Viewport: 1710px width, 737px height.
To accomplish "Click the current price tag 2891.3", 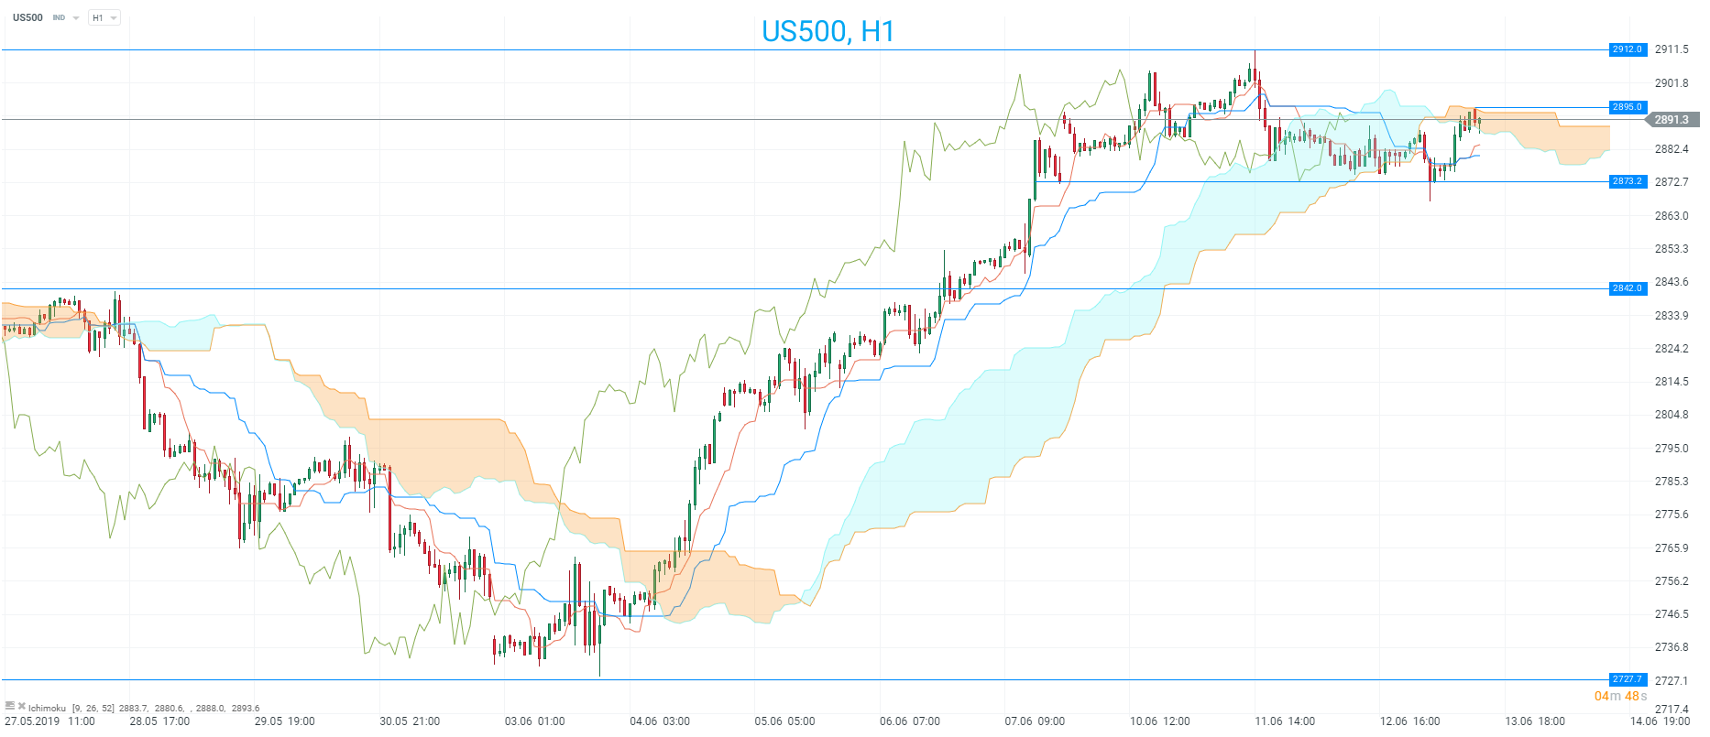I will pyautogui.click(x=1672, y=120).
